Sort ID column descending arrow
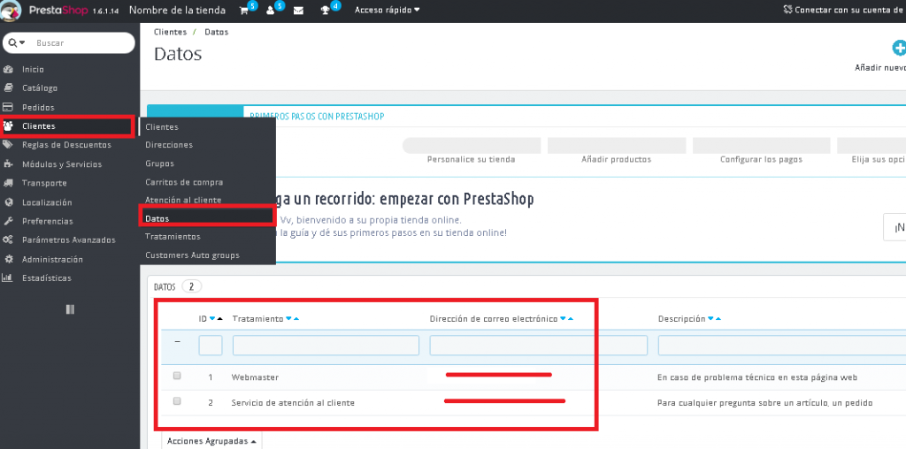This screenshot has height=449, width=906. coord(212,318)
